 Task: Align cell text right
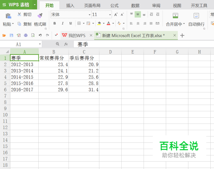[x=145, y=23]
